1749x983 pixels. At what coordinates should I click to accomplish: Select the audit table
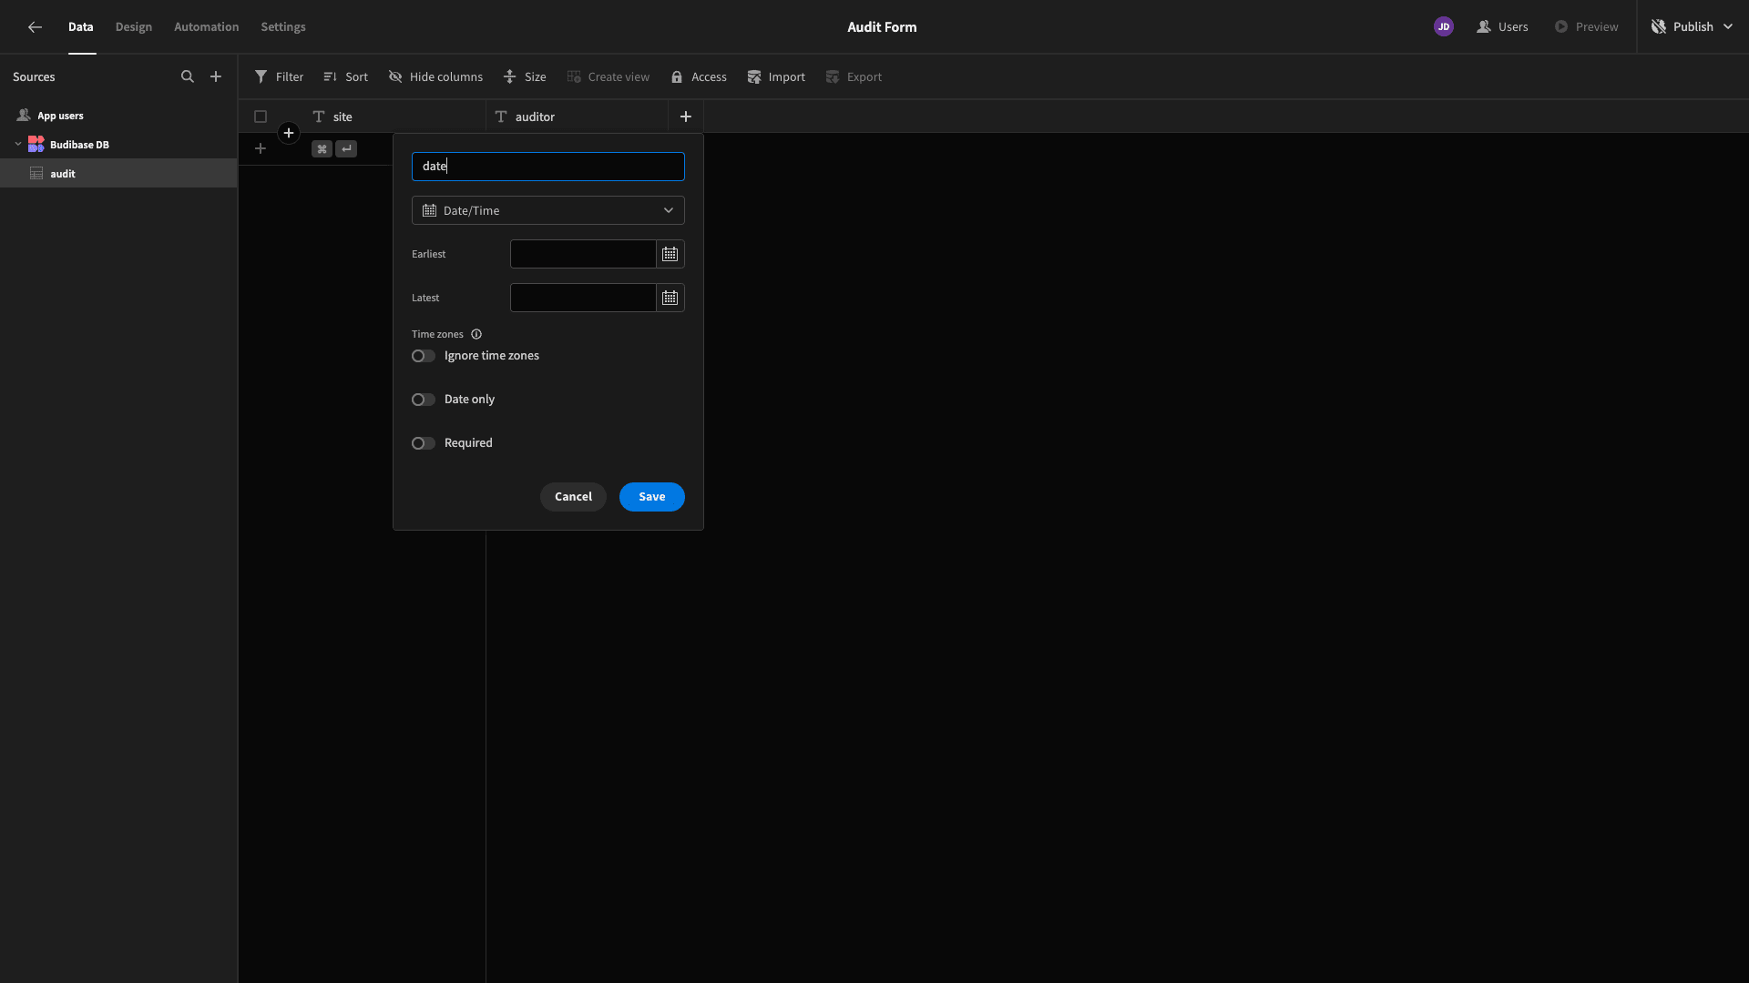pos(118,173)
